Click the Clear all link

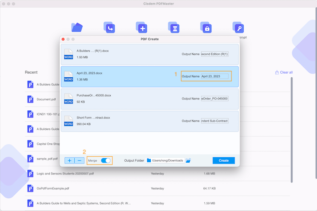pyautogui.click(x=286, y=72)
